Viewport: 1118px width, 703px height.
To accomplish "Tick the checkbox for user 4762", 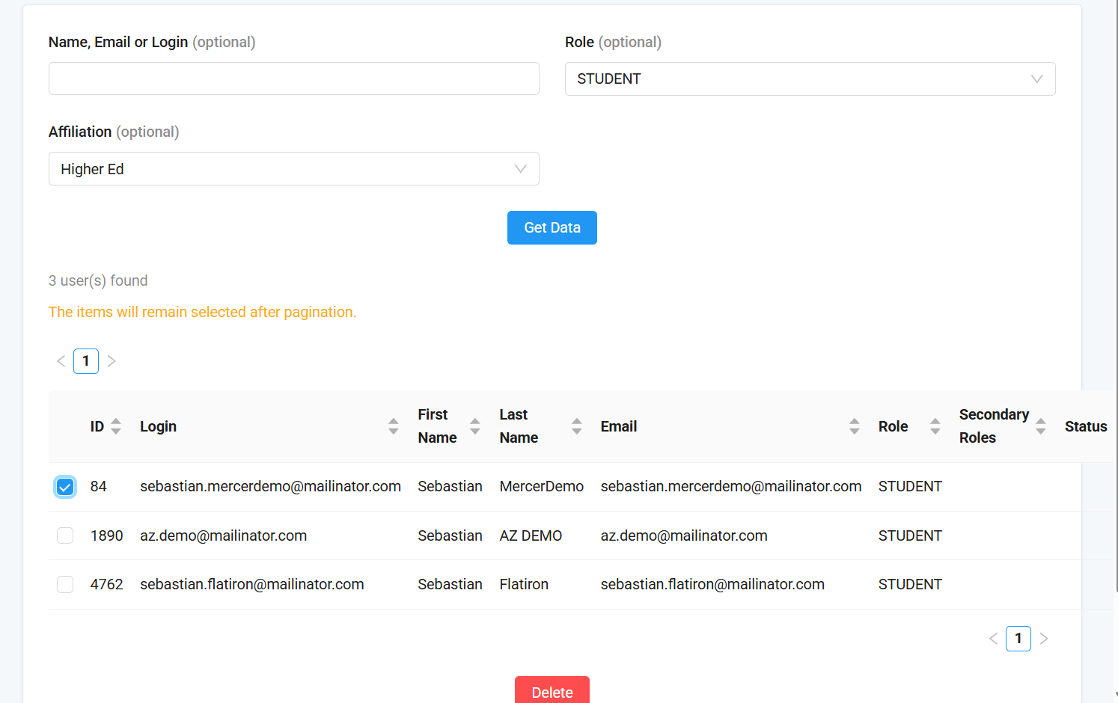I will pos(65,584).
